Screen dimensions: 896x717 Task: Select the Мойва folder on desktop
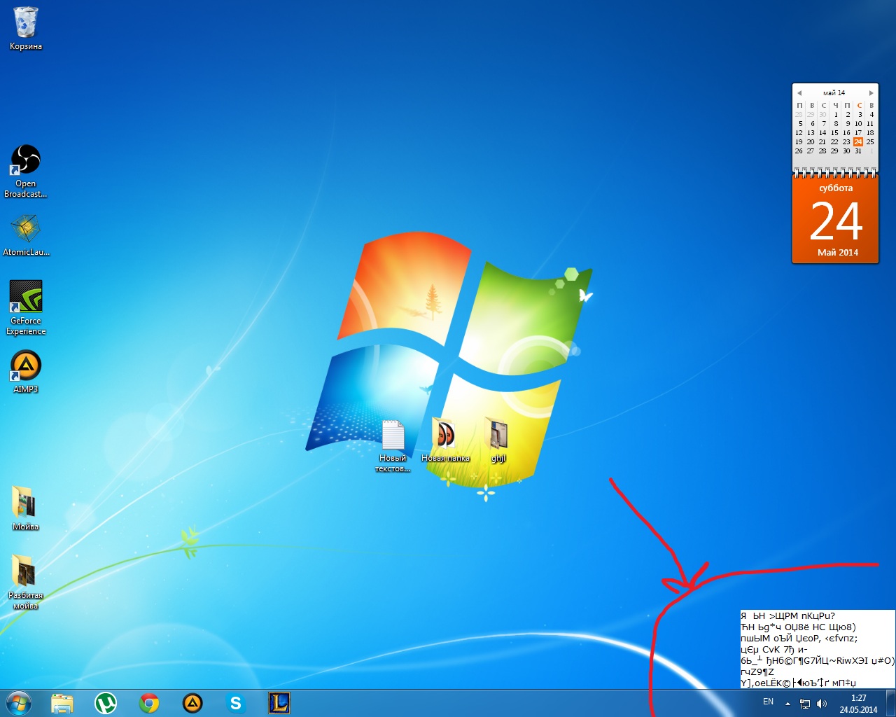[26, 508]
